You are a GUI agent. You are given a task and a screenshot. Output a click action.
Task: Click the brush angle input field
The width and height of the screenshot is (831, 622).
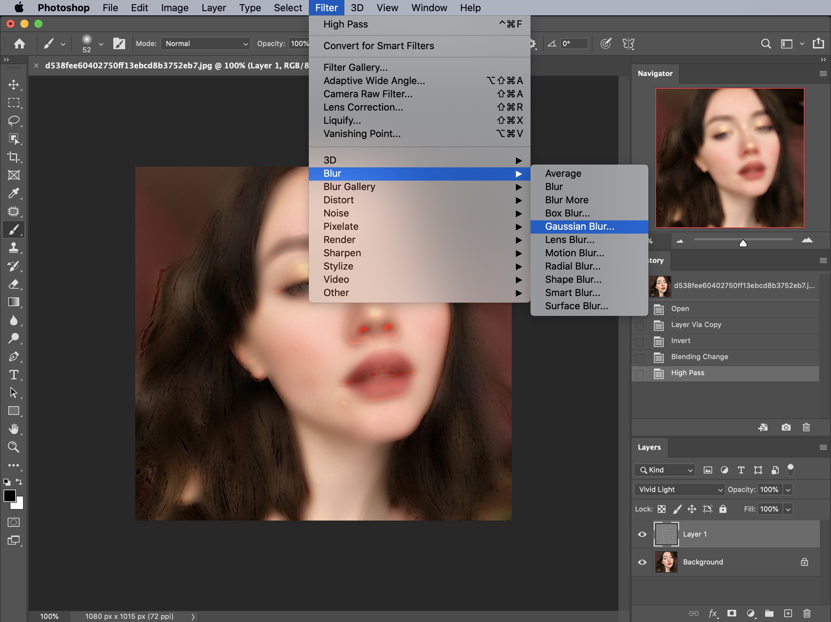click(x=574, y=44)
